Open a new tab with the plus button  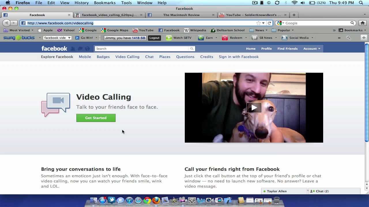click(x=294, y=15)
